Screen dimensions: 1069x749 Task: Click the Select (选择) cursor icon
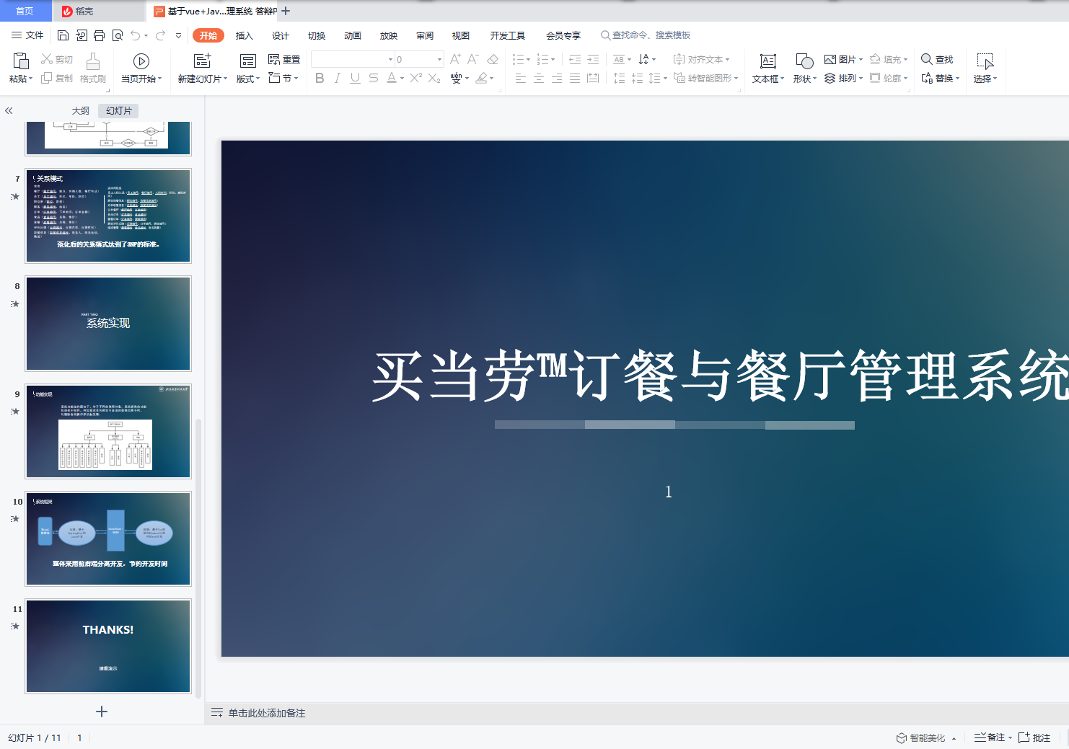tap(985, 61)
